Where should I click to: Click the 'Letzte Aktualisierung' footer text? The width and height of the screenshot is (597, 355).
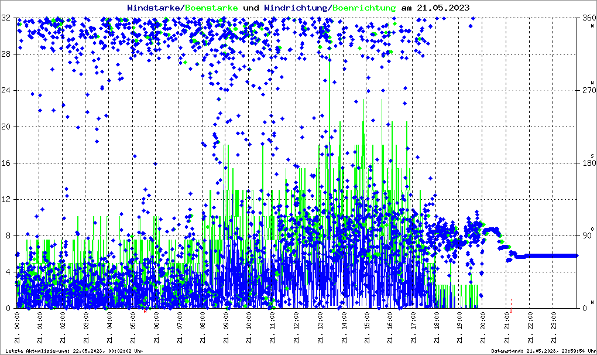[x=73, y=351]
